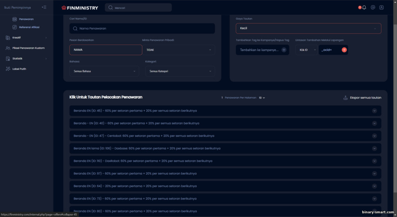Select the DaxRobot (ID: 110) offer text
397x217 pixels.
(x=143, y=161)
